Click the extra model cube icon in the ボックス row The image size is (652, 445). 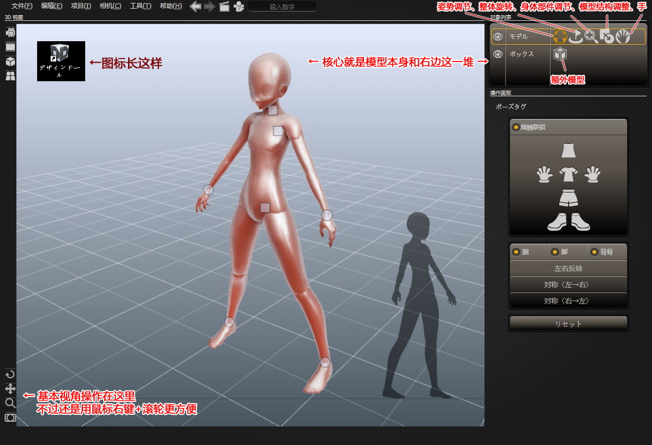click(560, 53)
